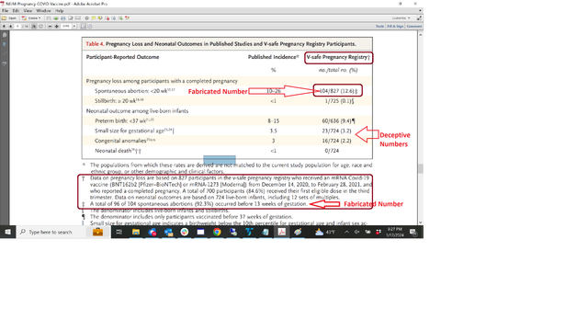
Task: Click the table cell '60/636 (9.4)'
Action: point(338,120)
